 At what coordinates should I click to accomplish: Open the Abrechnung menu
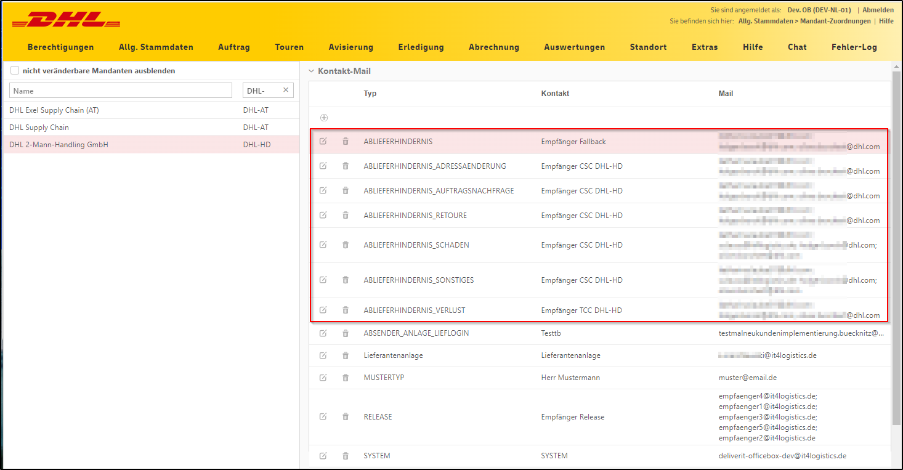pos(494,47)
